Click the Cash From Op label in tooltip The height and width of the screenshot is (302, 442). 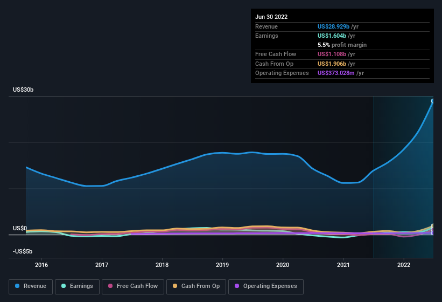coord(274,64)
